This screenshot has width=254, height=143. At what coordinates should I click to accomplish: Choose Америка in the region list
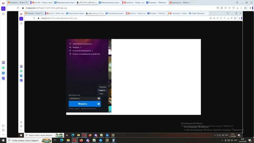pyautogui.click(x=103, y=87)
